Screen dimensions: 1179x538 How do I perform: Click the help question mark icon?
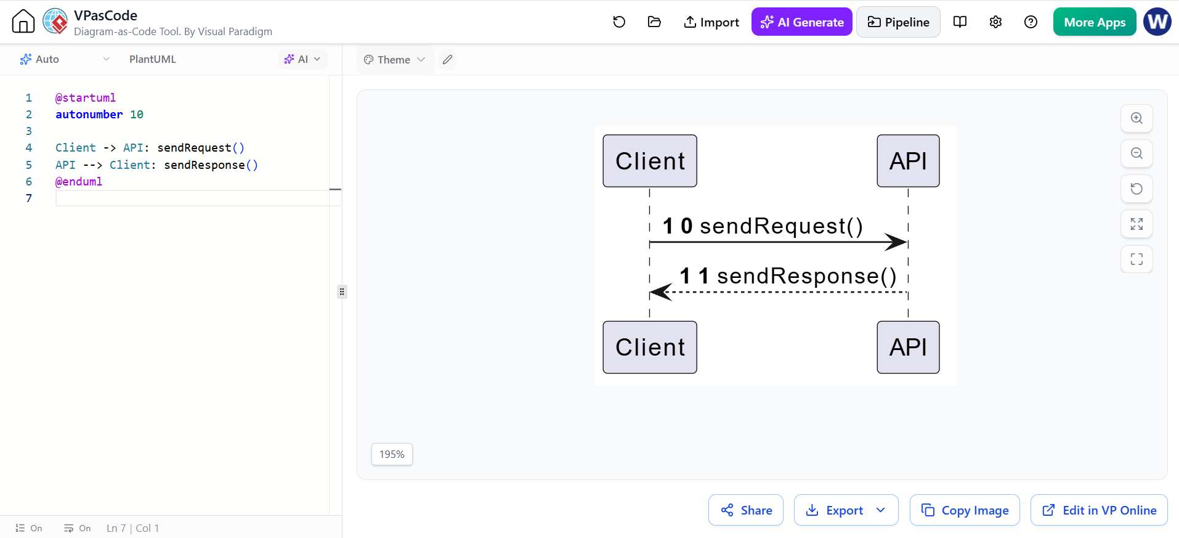1031,22
